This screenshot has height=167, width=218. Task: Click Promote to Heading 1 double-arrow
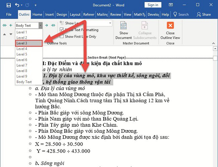click(5, 25)
